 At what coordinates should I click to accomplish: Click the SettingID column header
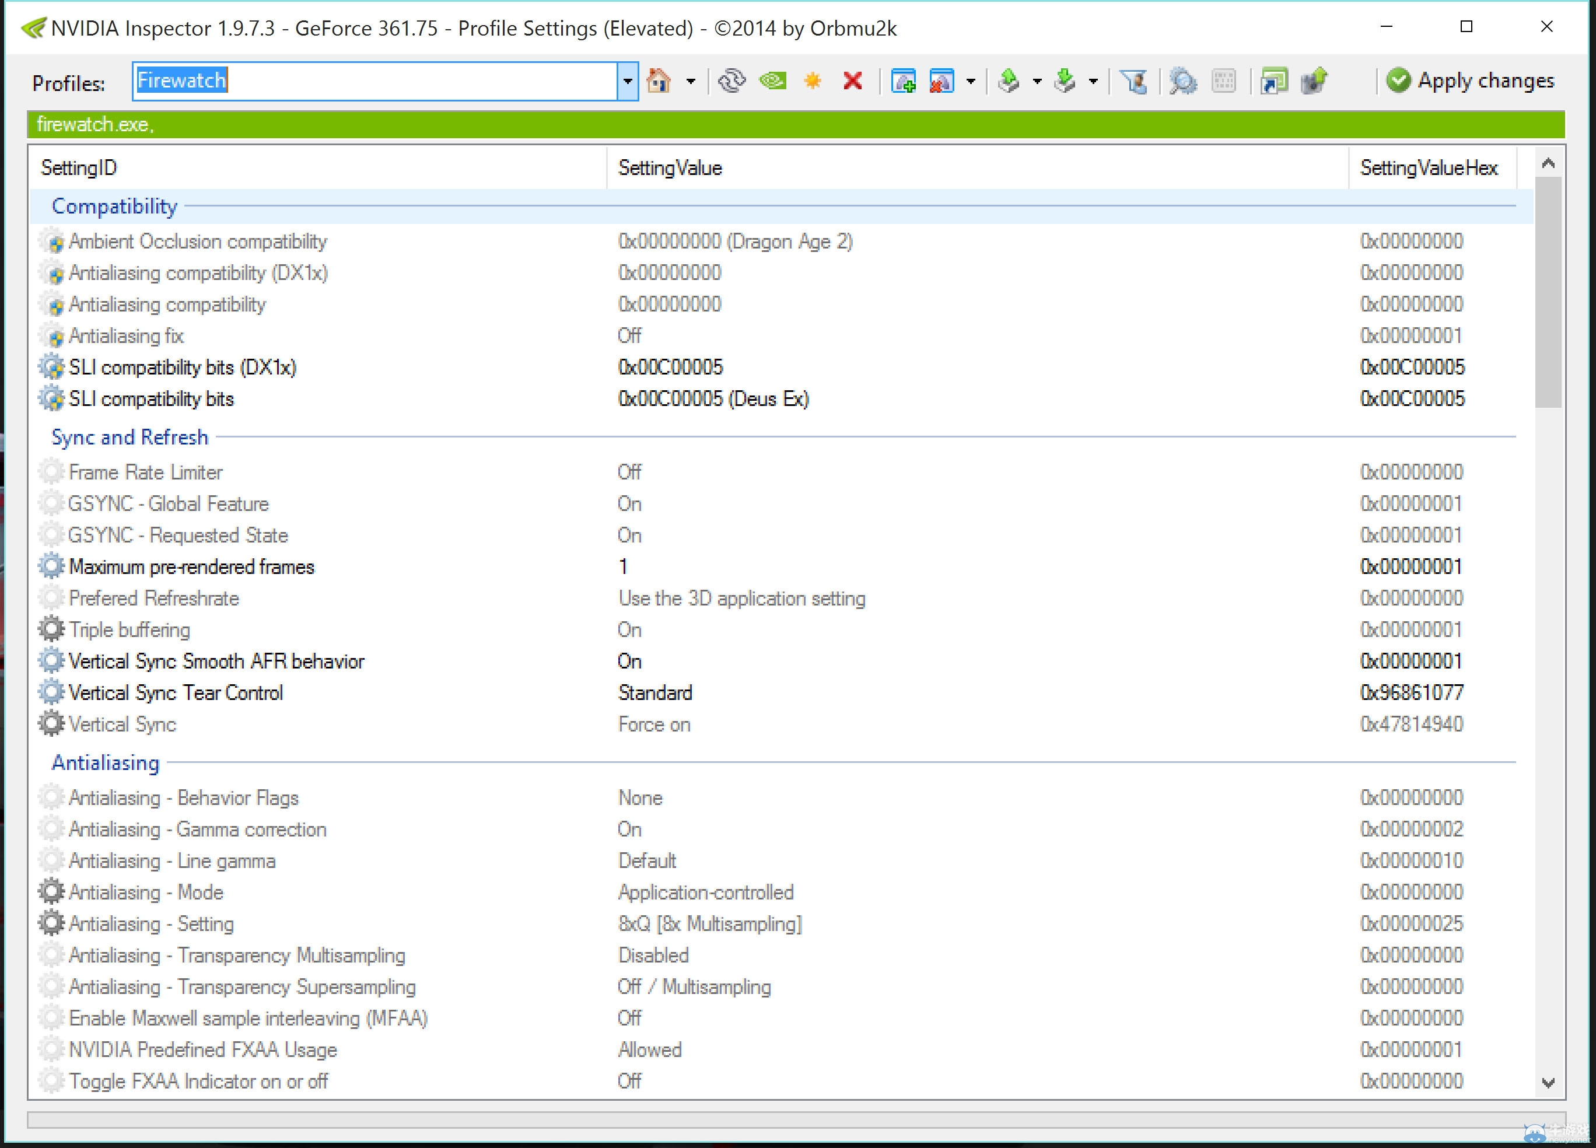[317, 167]
